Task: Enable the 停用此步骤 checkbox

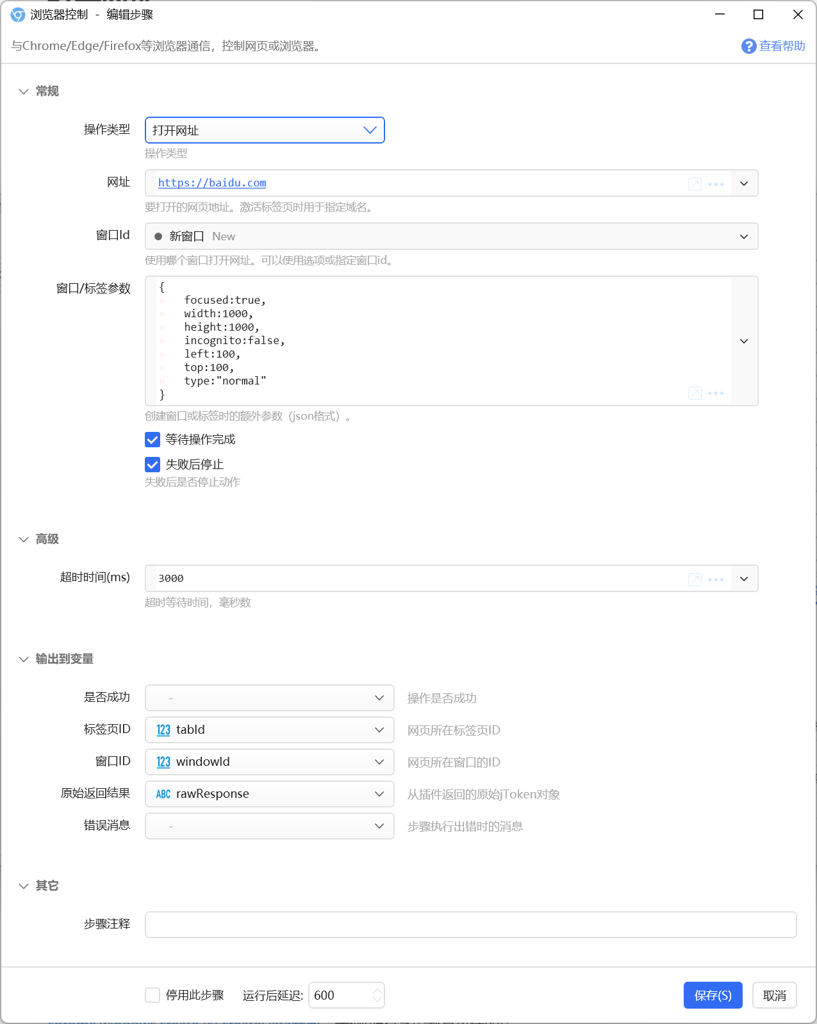Action: click(153, 995)
